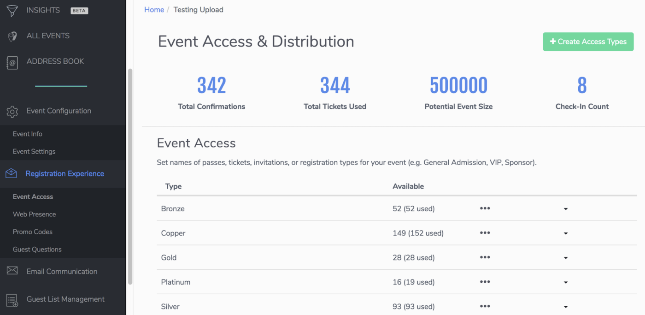The width and height of the screenshot is (645, 315).
Task: Expand the Copper row dropdown arrow
Action: coord(565,233)
